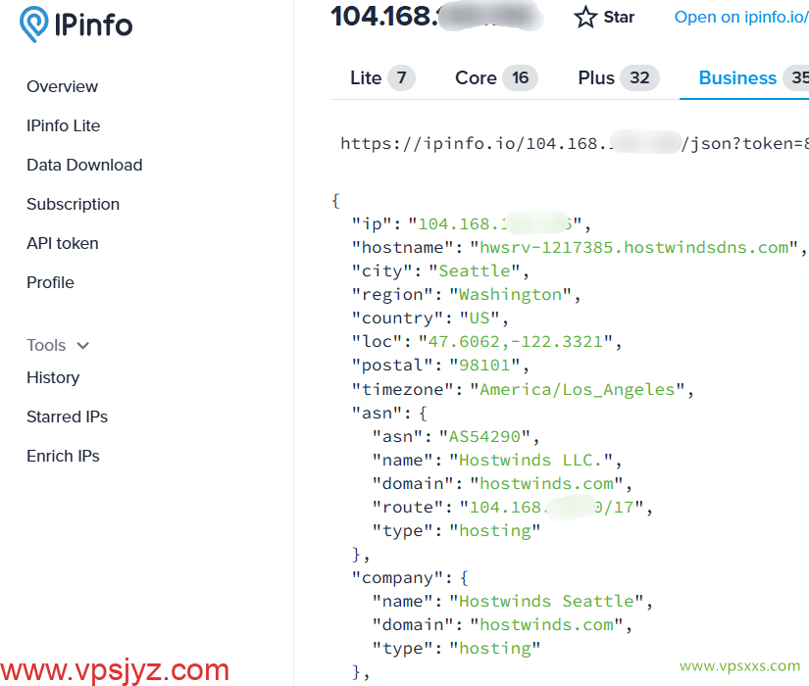Open Subscription settings
Viewport: 809px width, 686px height.
tap(73, 204)
